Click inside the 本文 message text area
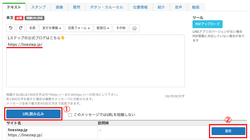The height and width of the screenshot is (140, 250). 95,61
